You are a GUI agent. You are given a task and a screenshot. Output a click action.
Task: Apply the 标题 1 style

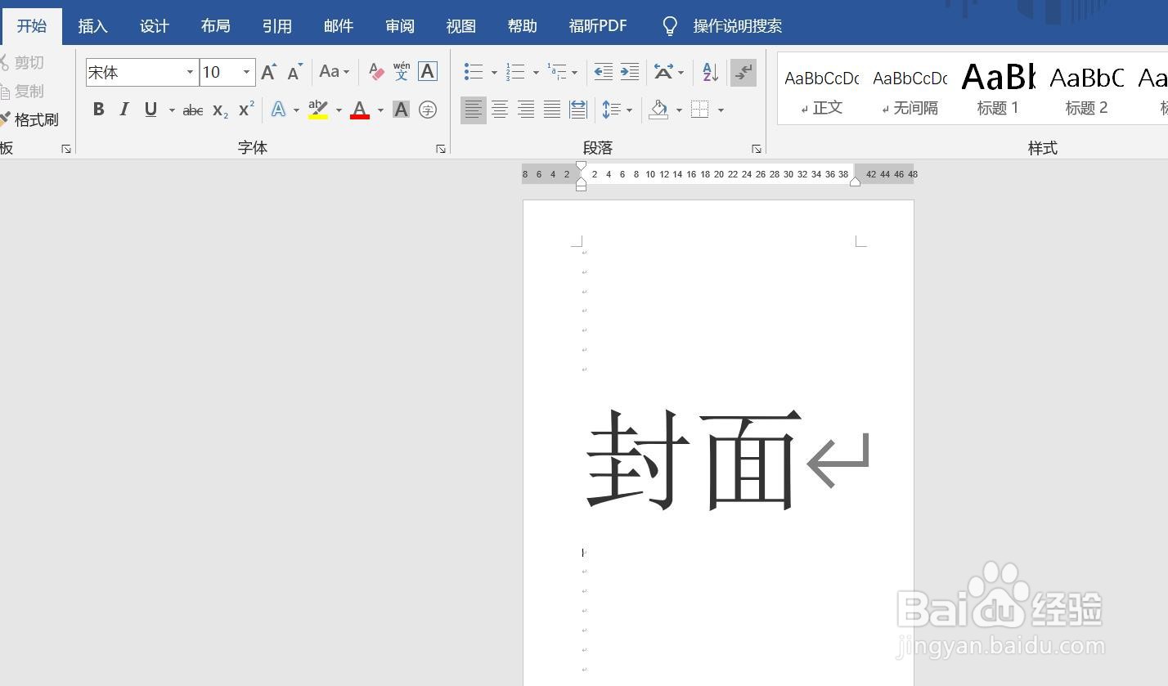pyautogui.click(x=997, y=86)
